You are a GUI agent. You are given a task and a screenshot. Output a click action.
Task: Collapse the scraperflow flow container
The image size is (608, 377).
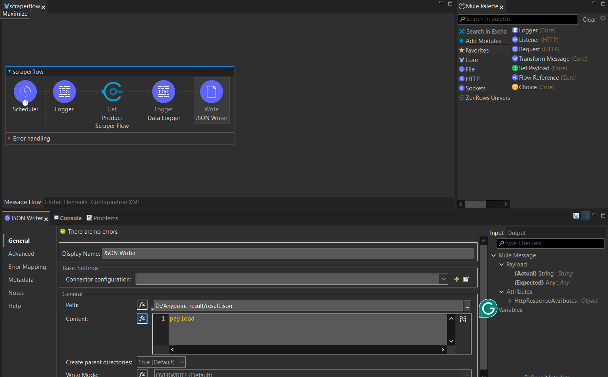click(9, 72)
